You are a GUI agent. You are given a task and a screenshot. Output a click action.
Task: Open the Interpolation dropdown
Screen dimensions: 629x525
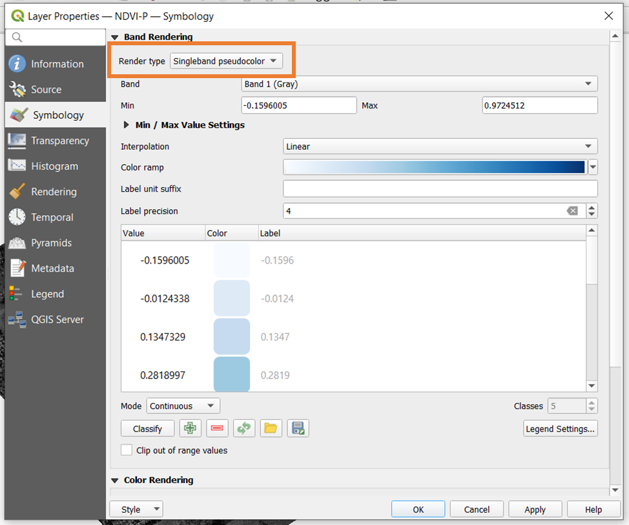[440, 147]
